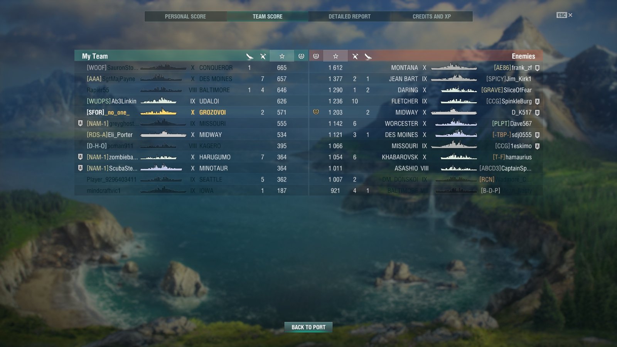Click Enemies achievements medal column icon
This screenshot has width=617, height=347.
coord(316,56)
